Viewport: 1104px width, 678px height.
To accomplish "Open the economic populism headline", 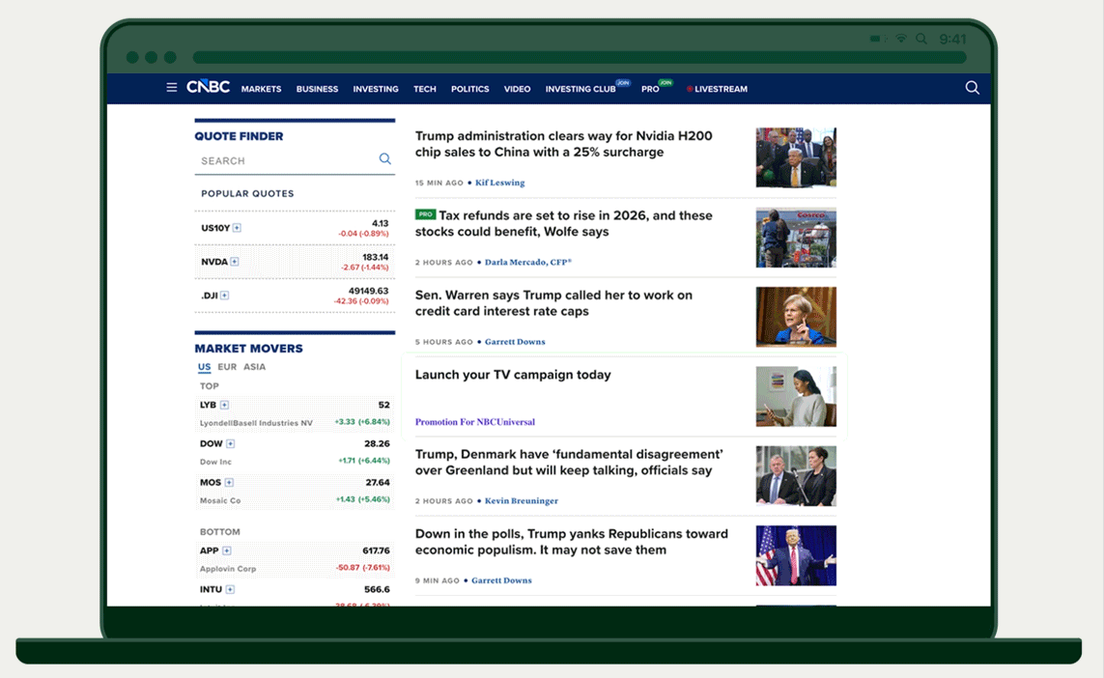I will click(x=571, y=542).
